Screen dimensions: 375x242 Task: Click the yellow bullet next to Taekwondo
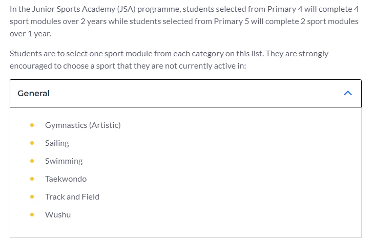32,179
